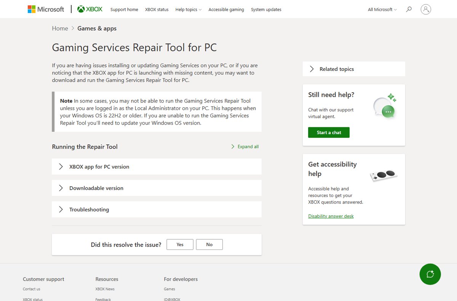Screen dimensions: 457x301
Task: Open XBOX News footer link
Action: click(105, 289)
